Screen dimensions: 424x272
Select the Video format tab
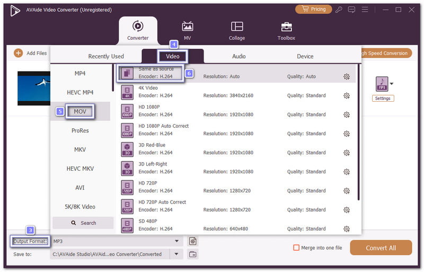tap(173, 56)
